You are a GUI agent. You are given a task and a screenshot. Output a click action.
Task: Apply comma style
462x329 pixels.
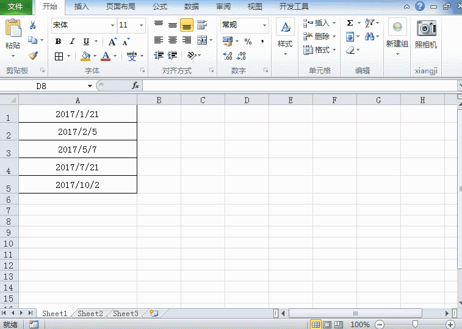(262, 42)
